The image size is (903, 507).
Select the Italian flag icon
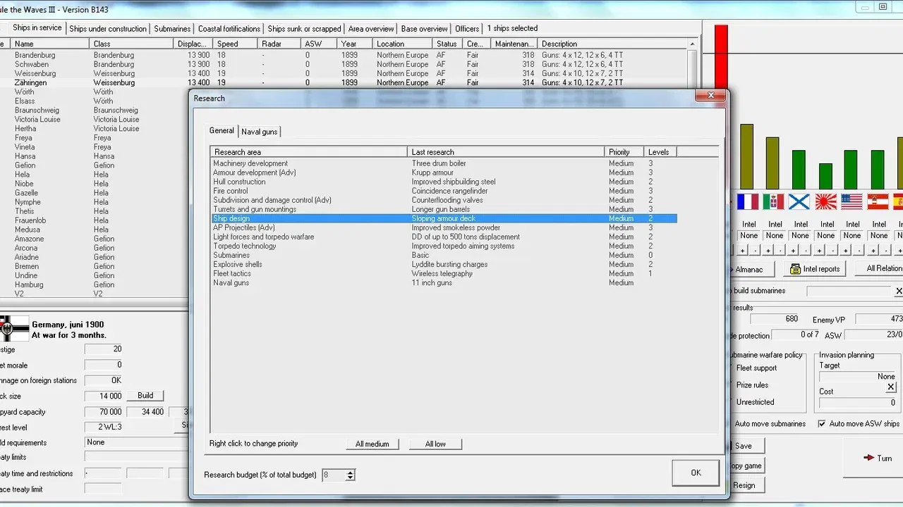[774, 202]
